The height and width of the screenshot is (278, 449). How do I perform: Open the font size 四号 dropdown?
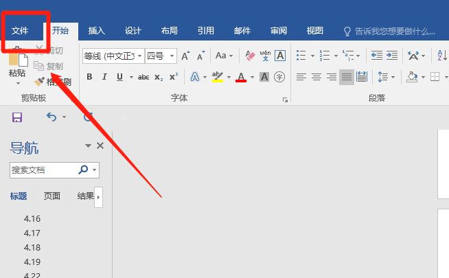click(172, 55)
